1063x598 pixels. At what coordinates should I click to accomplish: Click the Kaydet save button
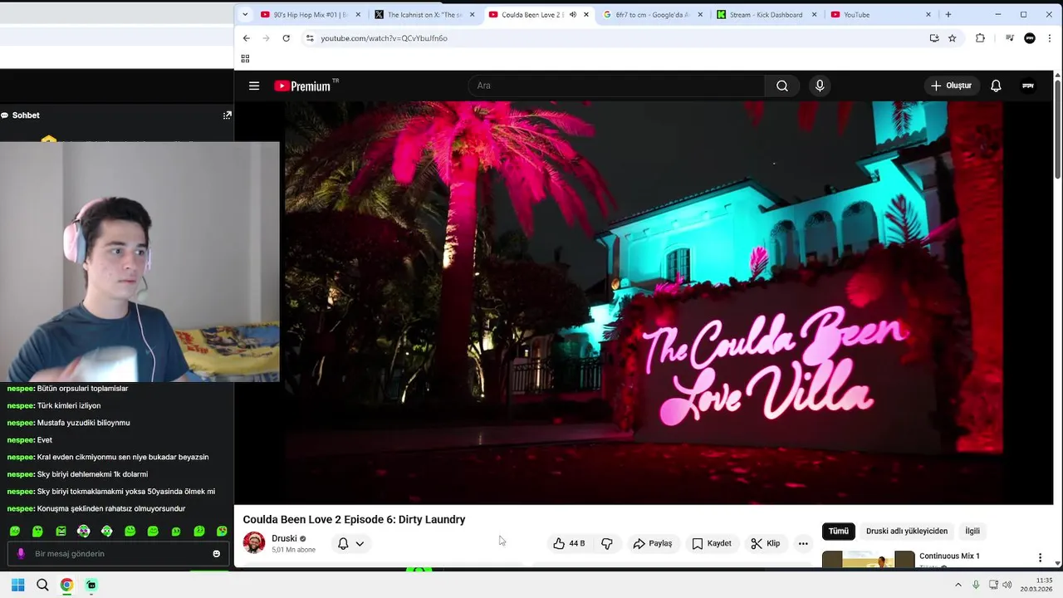712,543
